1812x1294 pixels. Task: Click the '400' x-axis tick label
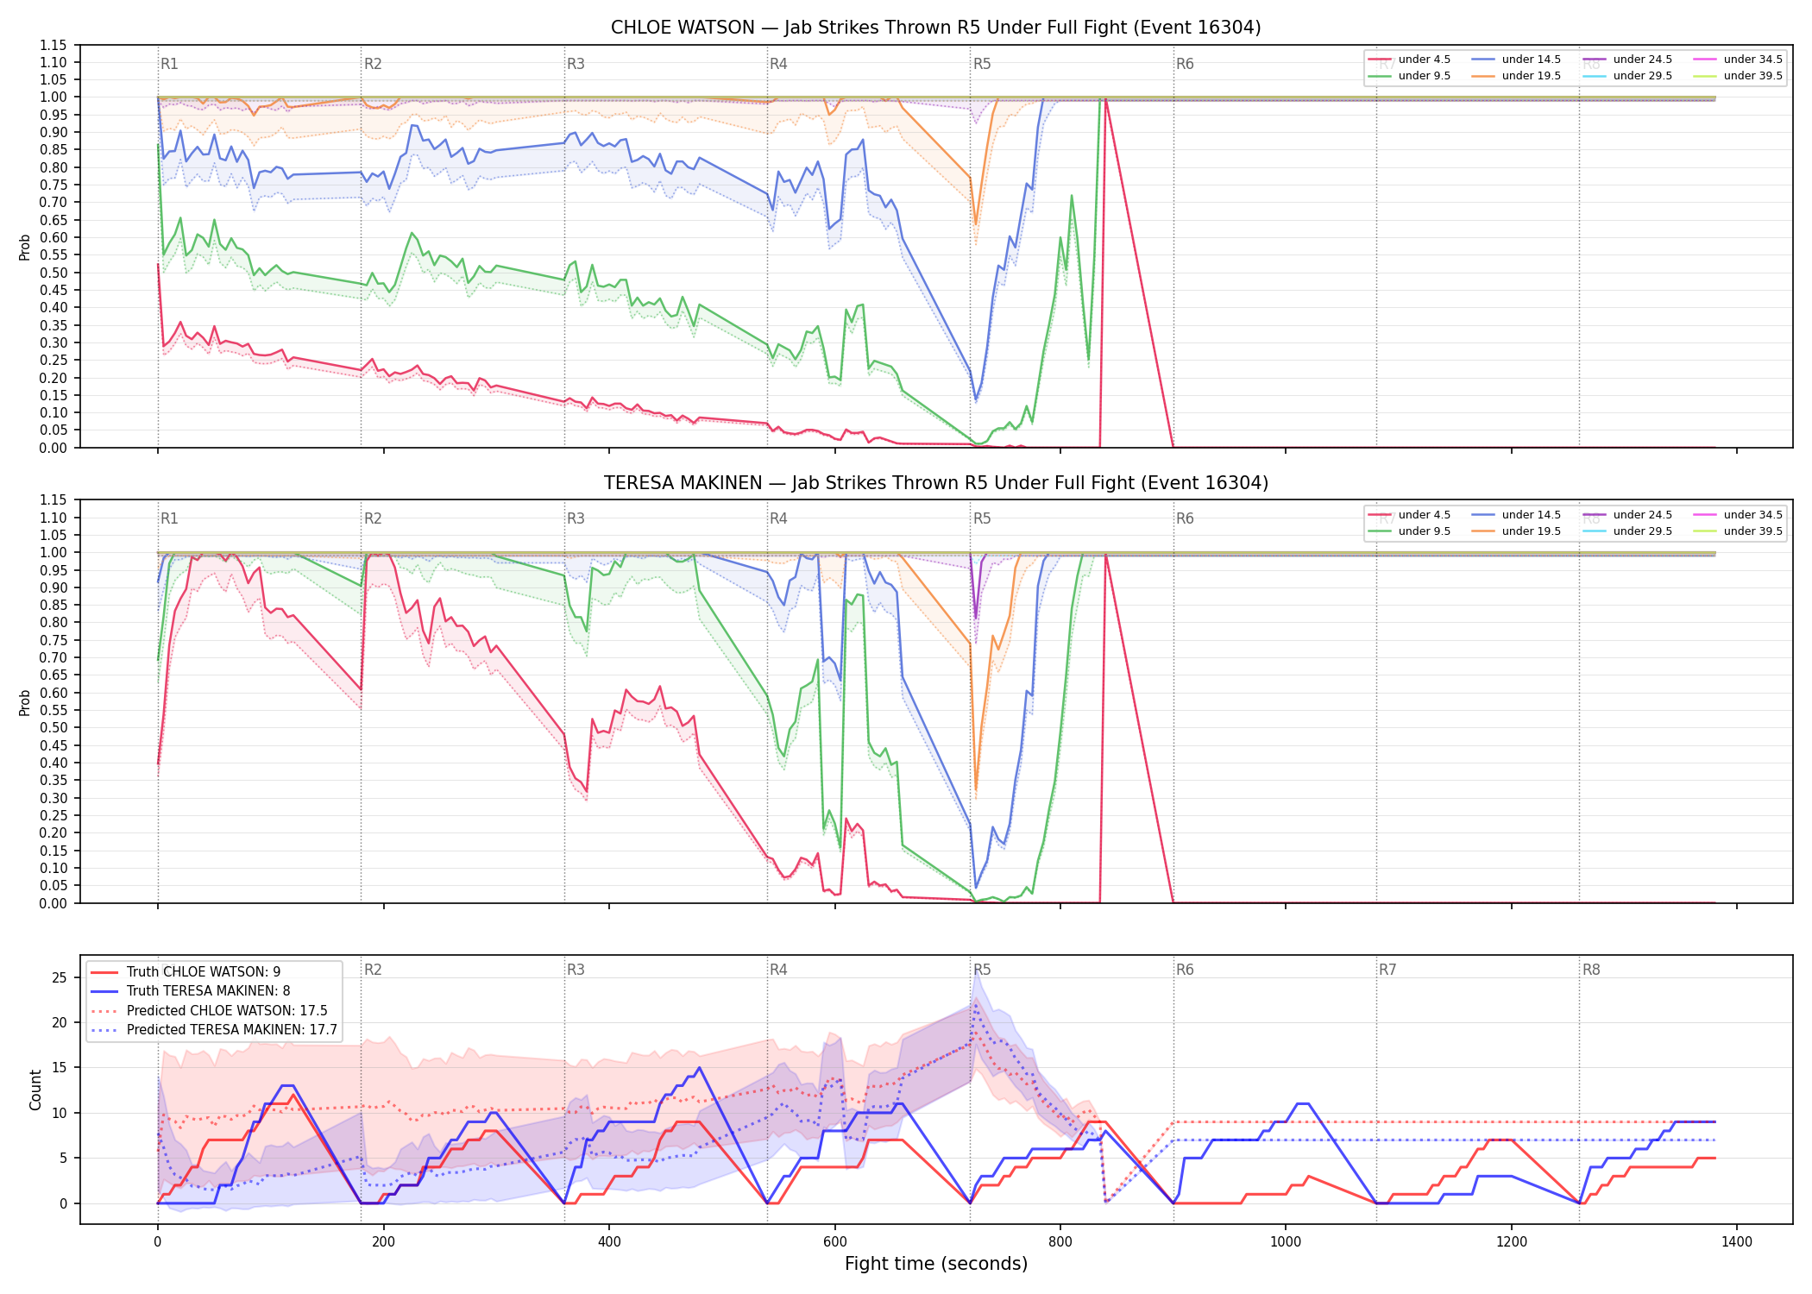coord(609,1242)
